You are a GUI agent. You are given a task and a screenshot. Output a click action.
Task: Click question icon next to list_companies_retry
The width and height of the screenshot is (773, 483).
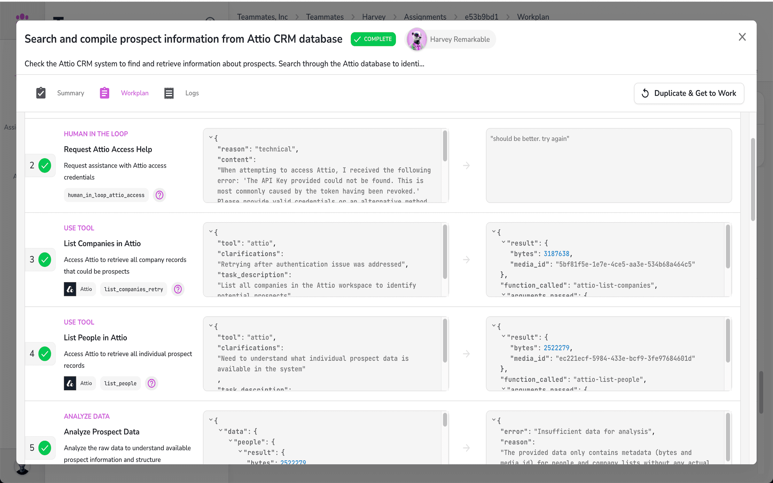click(178, 289)
